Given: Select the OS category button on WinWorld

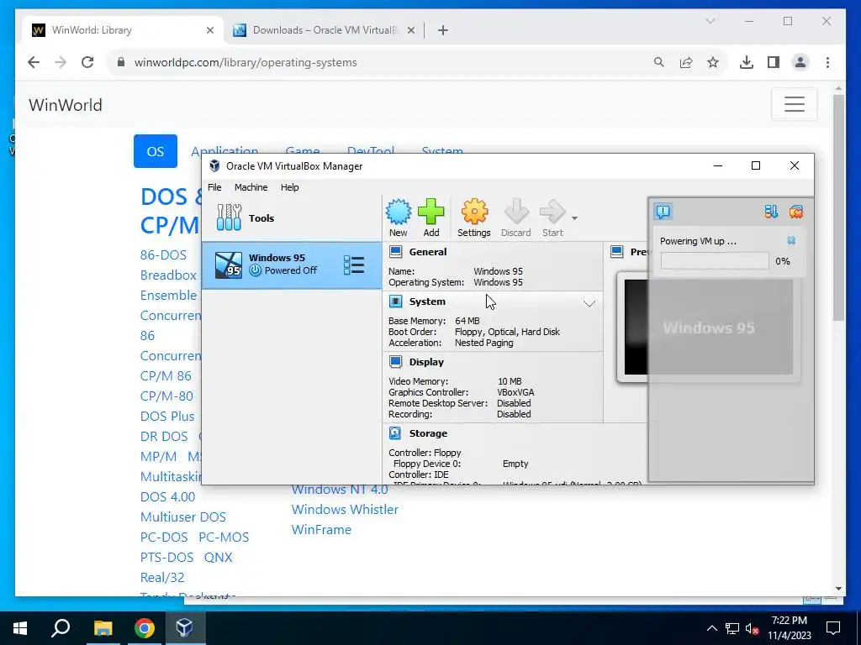Looking at the screenshot, I should 156,151.
